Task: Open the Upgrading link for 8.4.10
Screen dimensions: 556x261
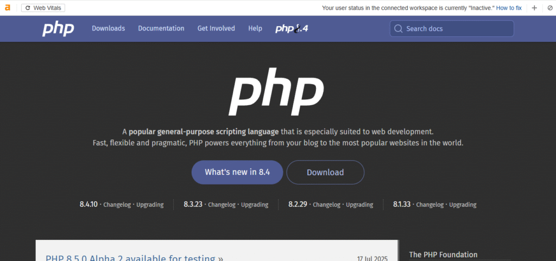Action: click(x=150, y=205)
